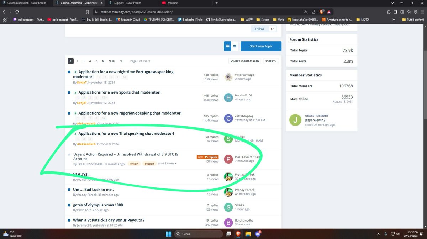Open File Explorer from the taskbar
427x239 pixels.
pyautogui.click(x=248, y=234)
